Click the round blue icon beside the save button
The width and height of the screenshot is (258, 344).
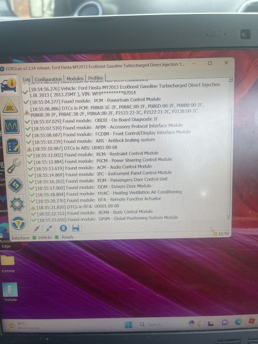(x=63, y=228)
